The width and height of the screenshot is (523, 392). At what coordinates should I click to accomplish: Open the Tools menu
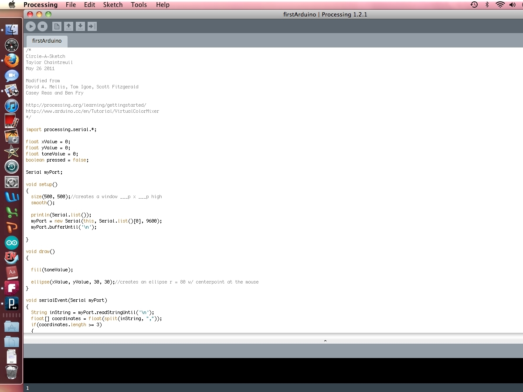click(139, 5)
